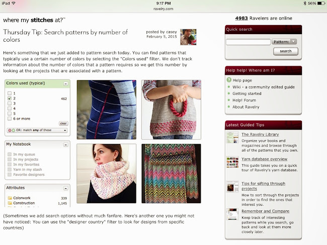This screenshot has height=245, width=327.
Task: Clear the Colors used filter
Action: [x=63, y=124]
